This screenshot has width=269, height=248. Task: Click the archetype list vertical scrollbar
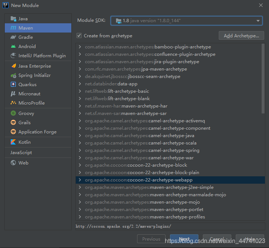click(x=263, y=78)
